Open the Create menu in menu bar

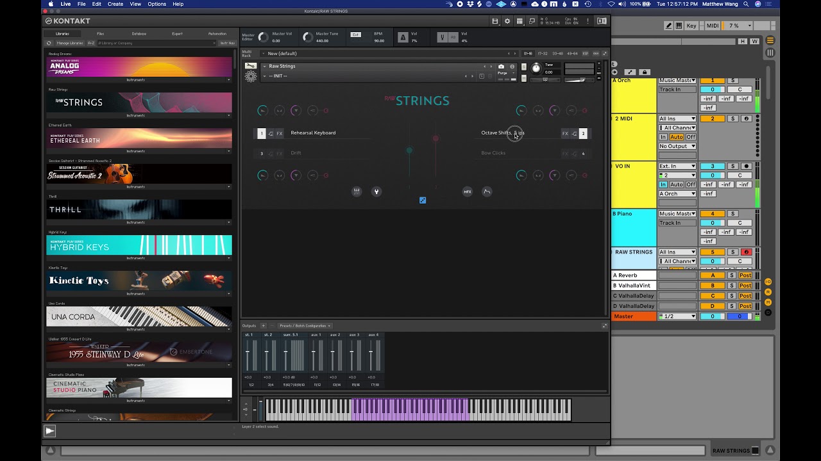[x=115, y=4]
